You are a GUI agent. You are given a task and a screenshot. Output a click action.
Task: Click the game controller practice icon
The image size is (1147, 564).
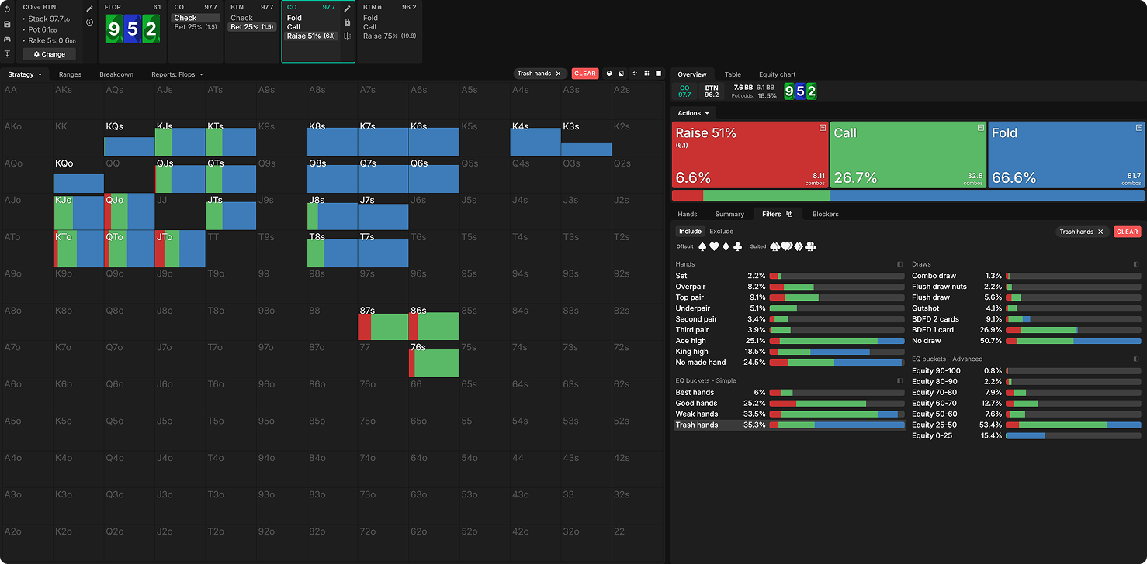point(7,39)
